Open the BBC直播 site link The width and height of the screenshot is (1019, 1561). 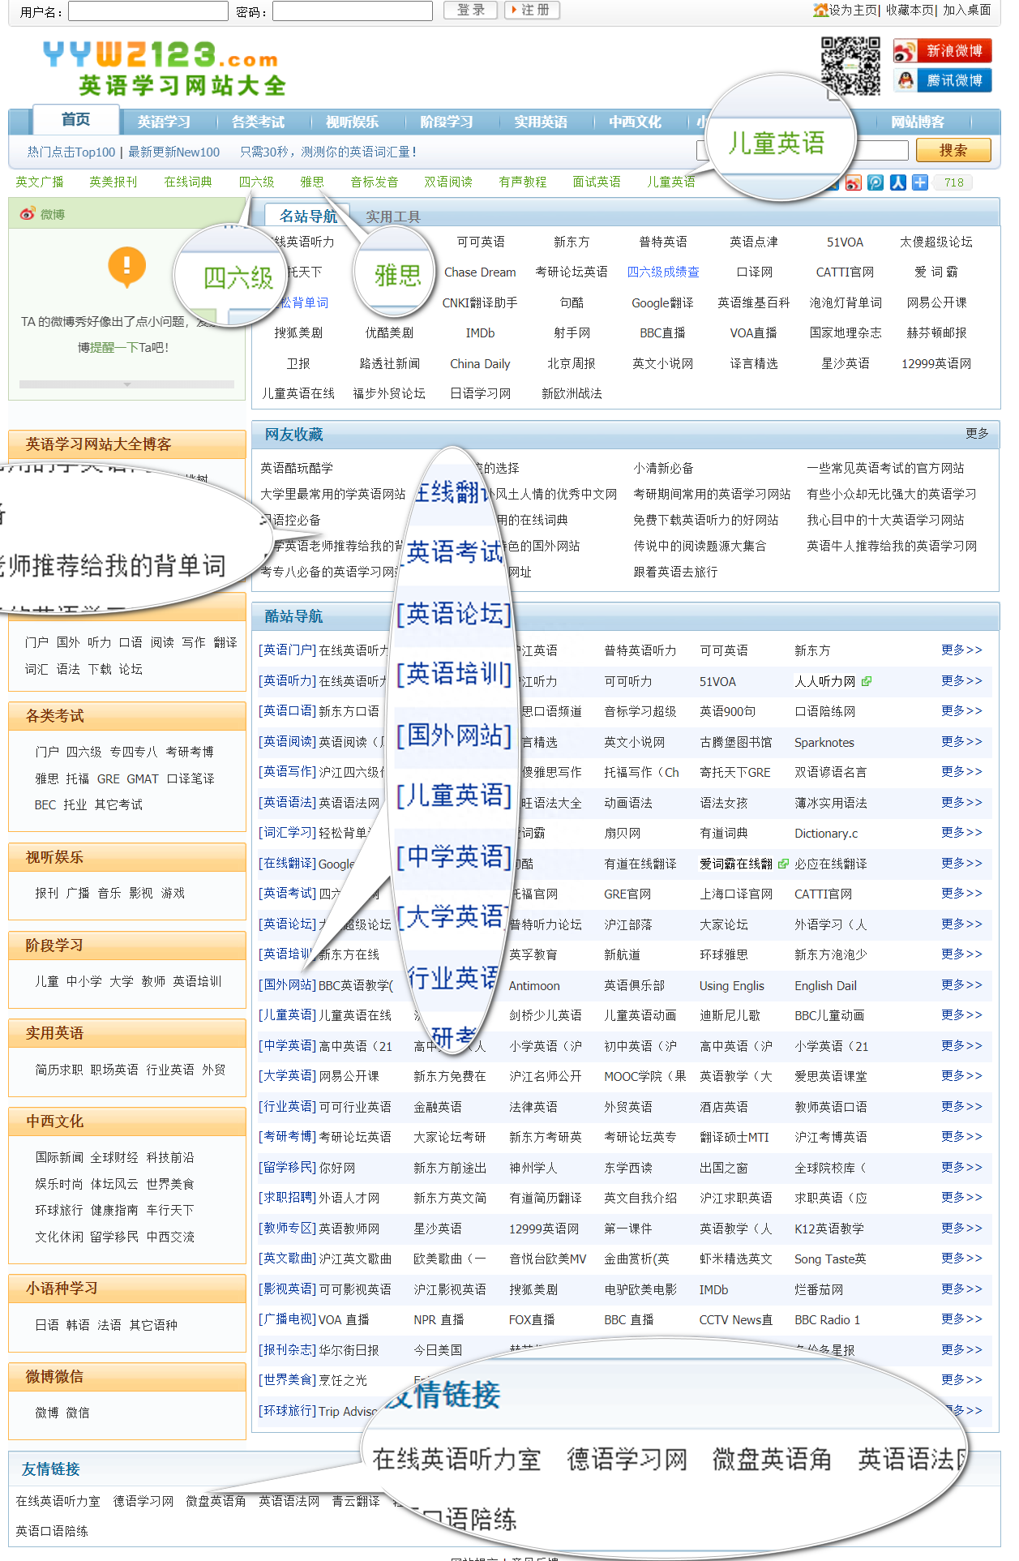pyautogui.click(x=662, y=332)
